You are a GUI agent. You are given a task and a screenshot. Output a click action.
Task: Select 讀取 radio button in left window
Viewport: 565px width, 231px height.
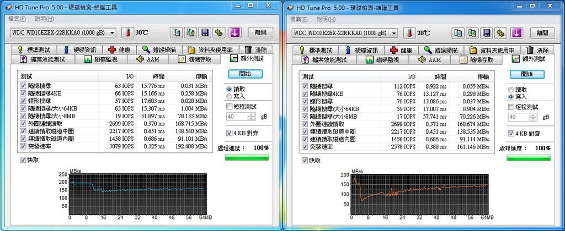(229, 89)
